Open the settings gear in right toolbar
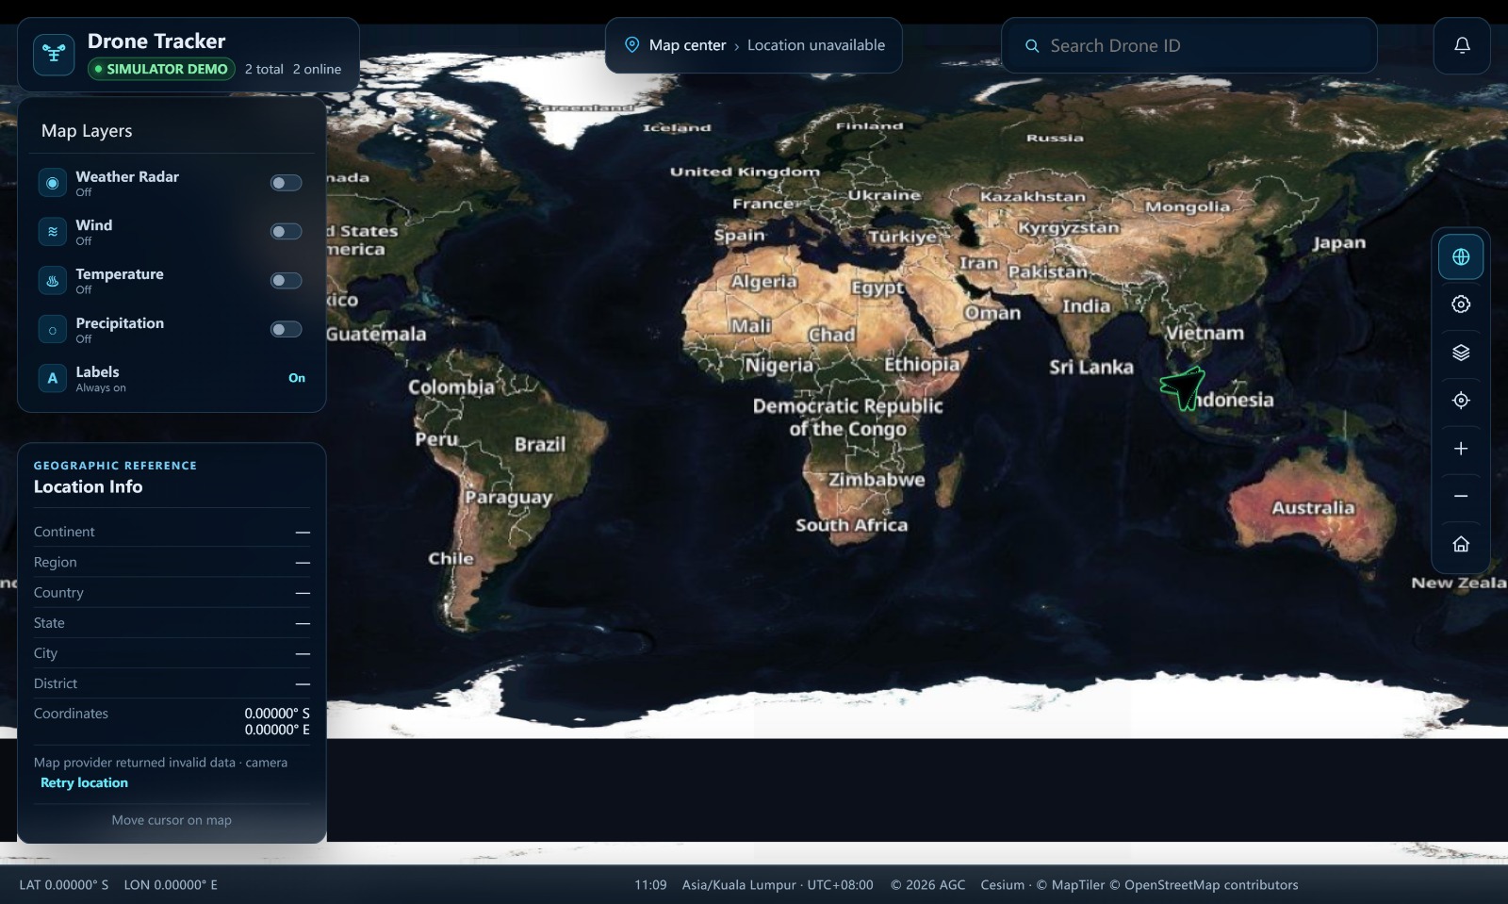Viewport: 1508px width, 904px height. pos(1461,304)
